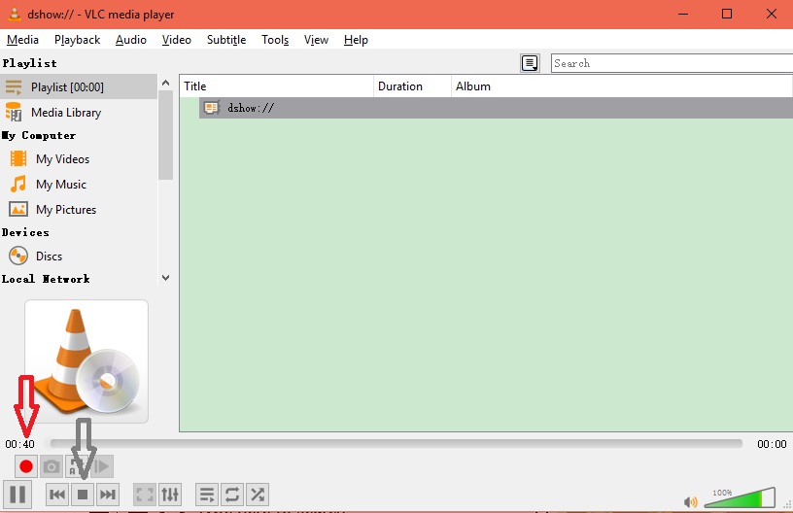Close the VLC window
This screenshot has height=513, width=793.
coord(772,15)
